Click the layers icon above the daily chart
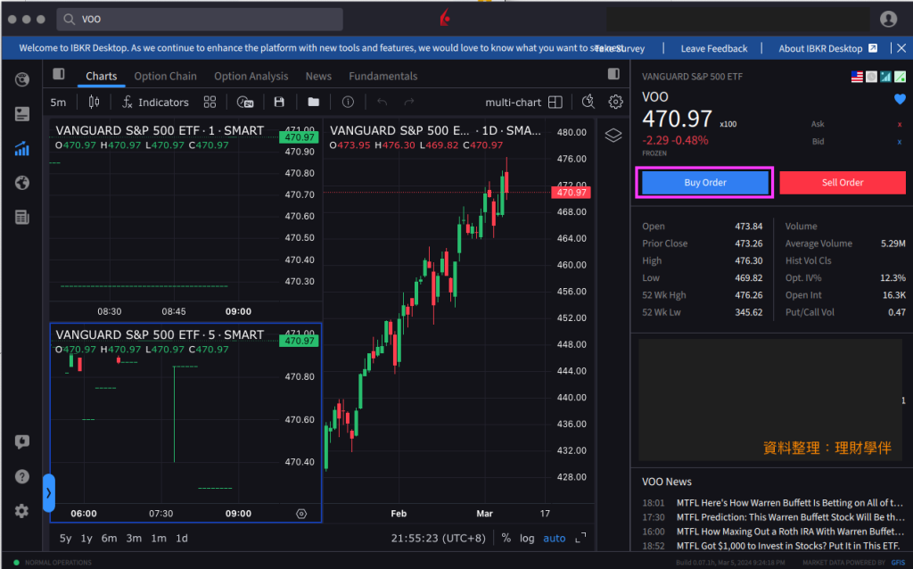Viewport: 913px width, 569px height. click(x=613, y=136)
